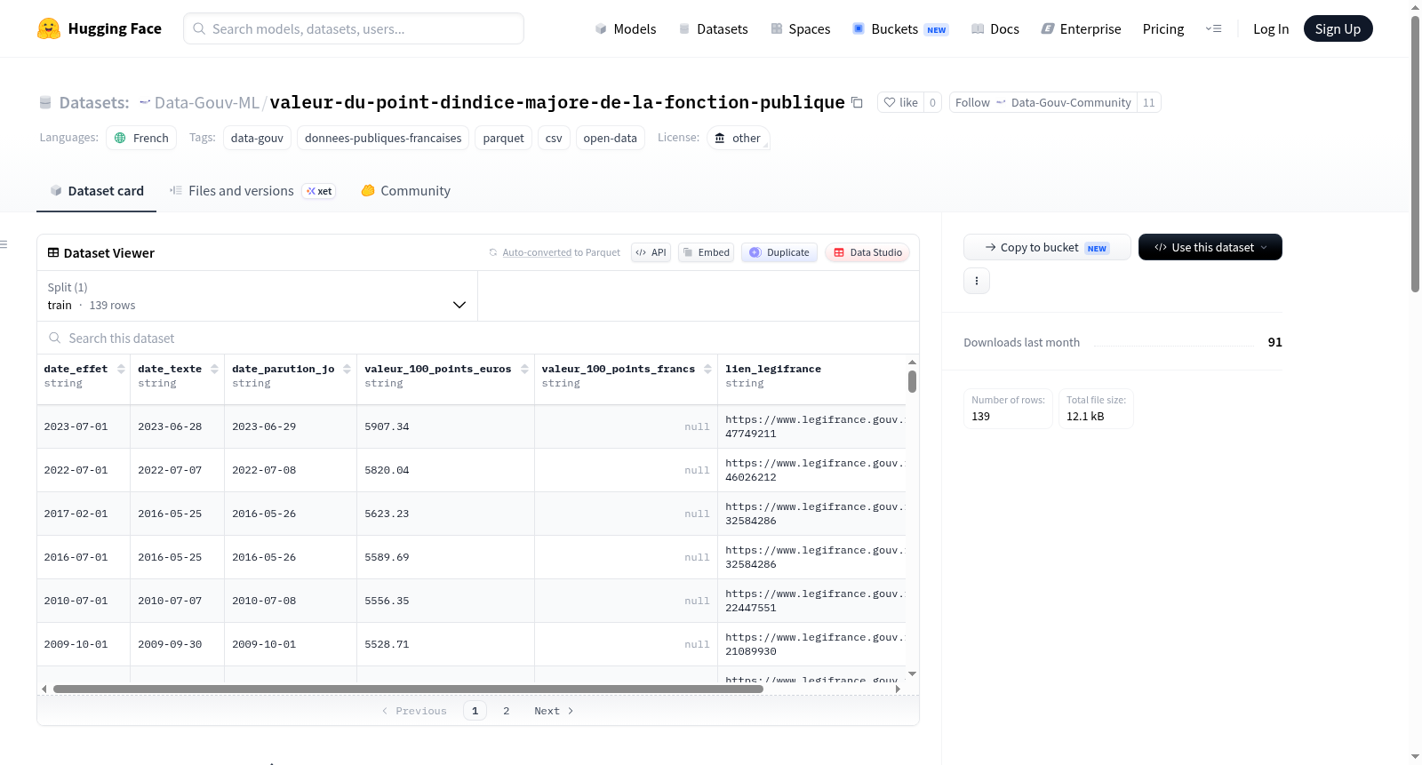Duplicate the dataset
This screenshot has height=765, width=1422.
779,252
